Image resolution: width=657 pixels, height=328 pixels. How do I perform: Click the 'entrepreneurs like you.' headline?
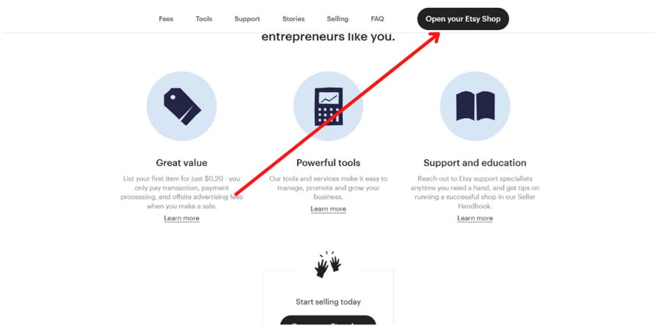click(x=328, y=37)
